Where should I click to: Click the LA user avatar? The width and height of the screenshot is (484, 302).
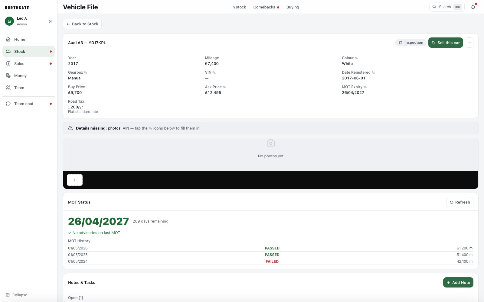tap(9, 21)
